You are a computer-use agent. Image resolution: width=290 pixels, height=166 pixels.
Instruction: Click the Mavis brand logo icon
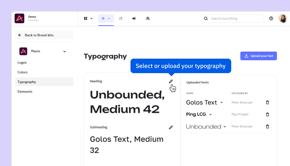[24, 51]
